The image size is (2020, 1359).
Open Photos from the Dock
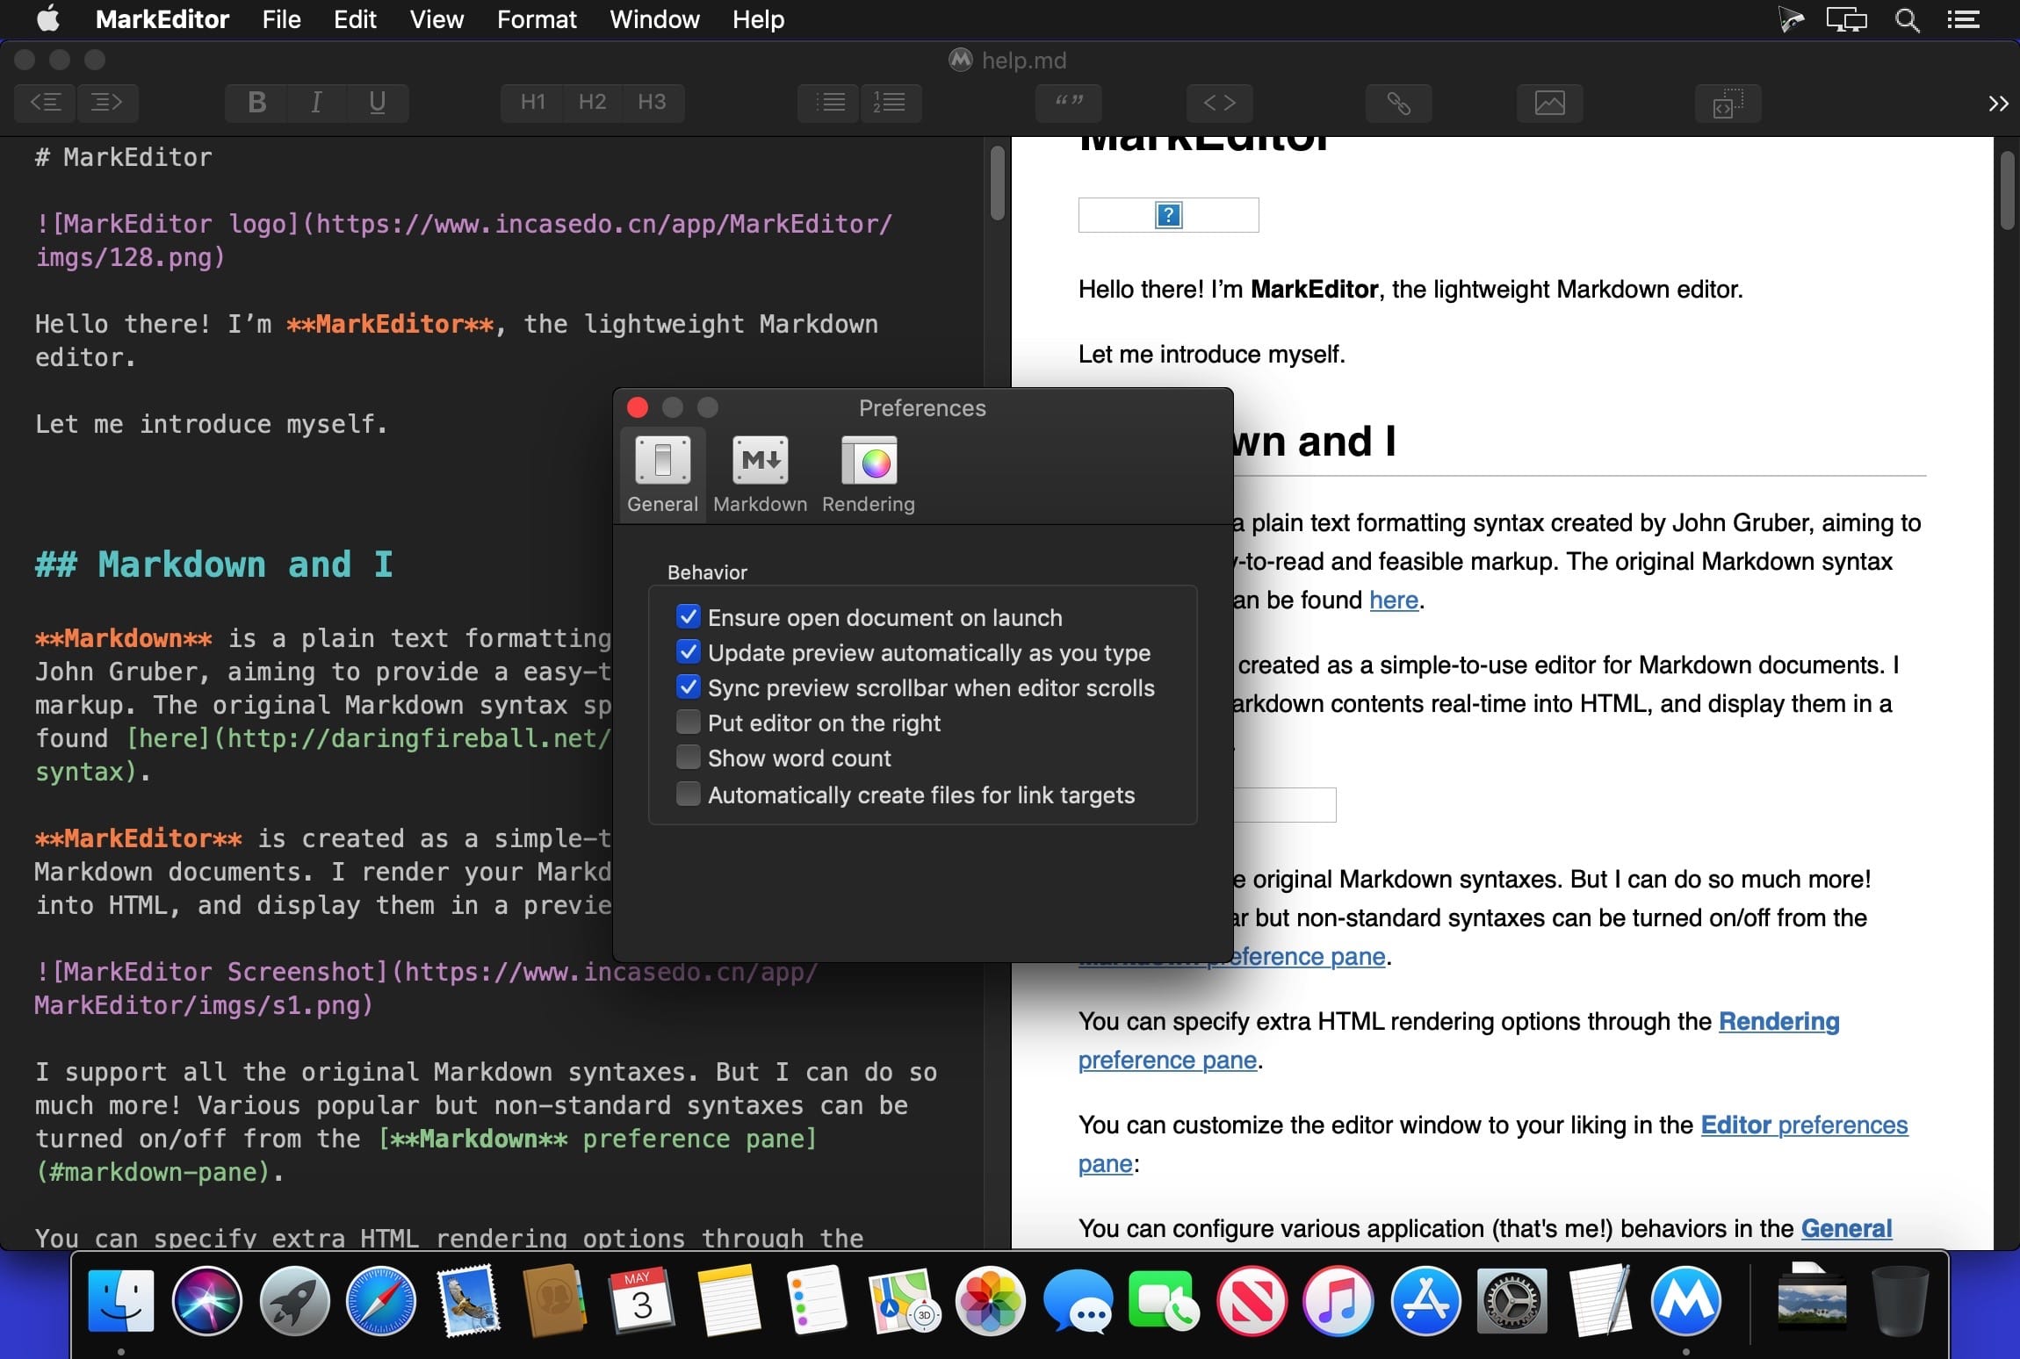pos(990,1301)
